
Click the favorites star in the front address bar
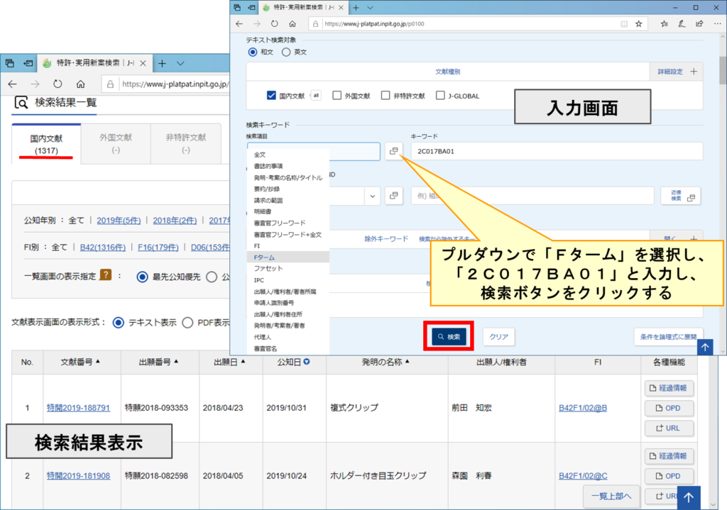pyautogui.click(x=638, y=23)
